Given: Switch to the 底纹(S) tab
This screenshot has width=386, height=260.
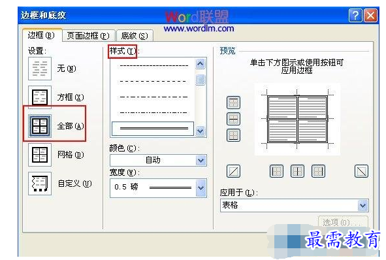Looking at the screenshot, I should (x=135, y=36).
